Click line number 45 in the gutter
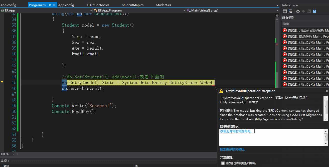Screen dimensions: 329x167 tap(14, 83)
